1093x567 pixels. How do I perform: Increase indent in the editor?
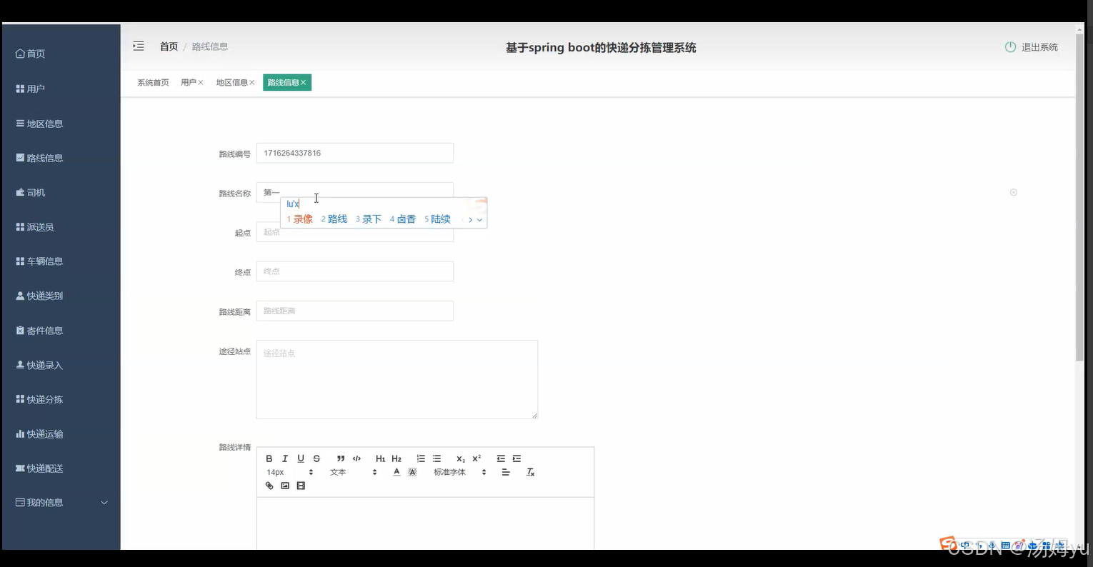[x=516, y=458]
